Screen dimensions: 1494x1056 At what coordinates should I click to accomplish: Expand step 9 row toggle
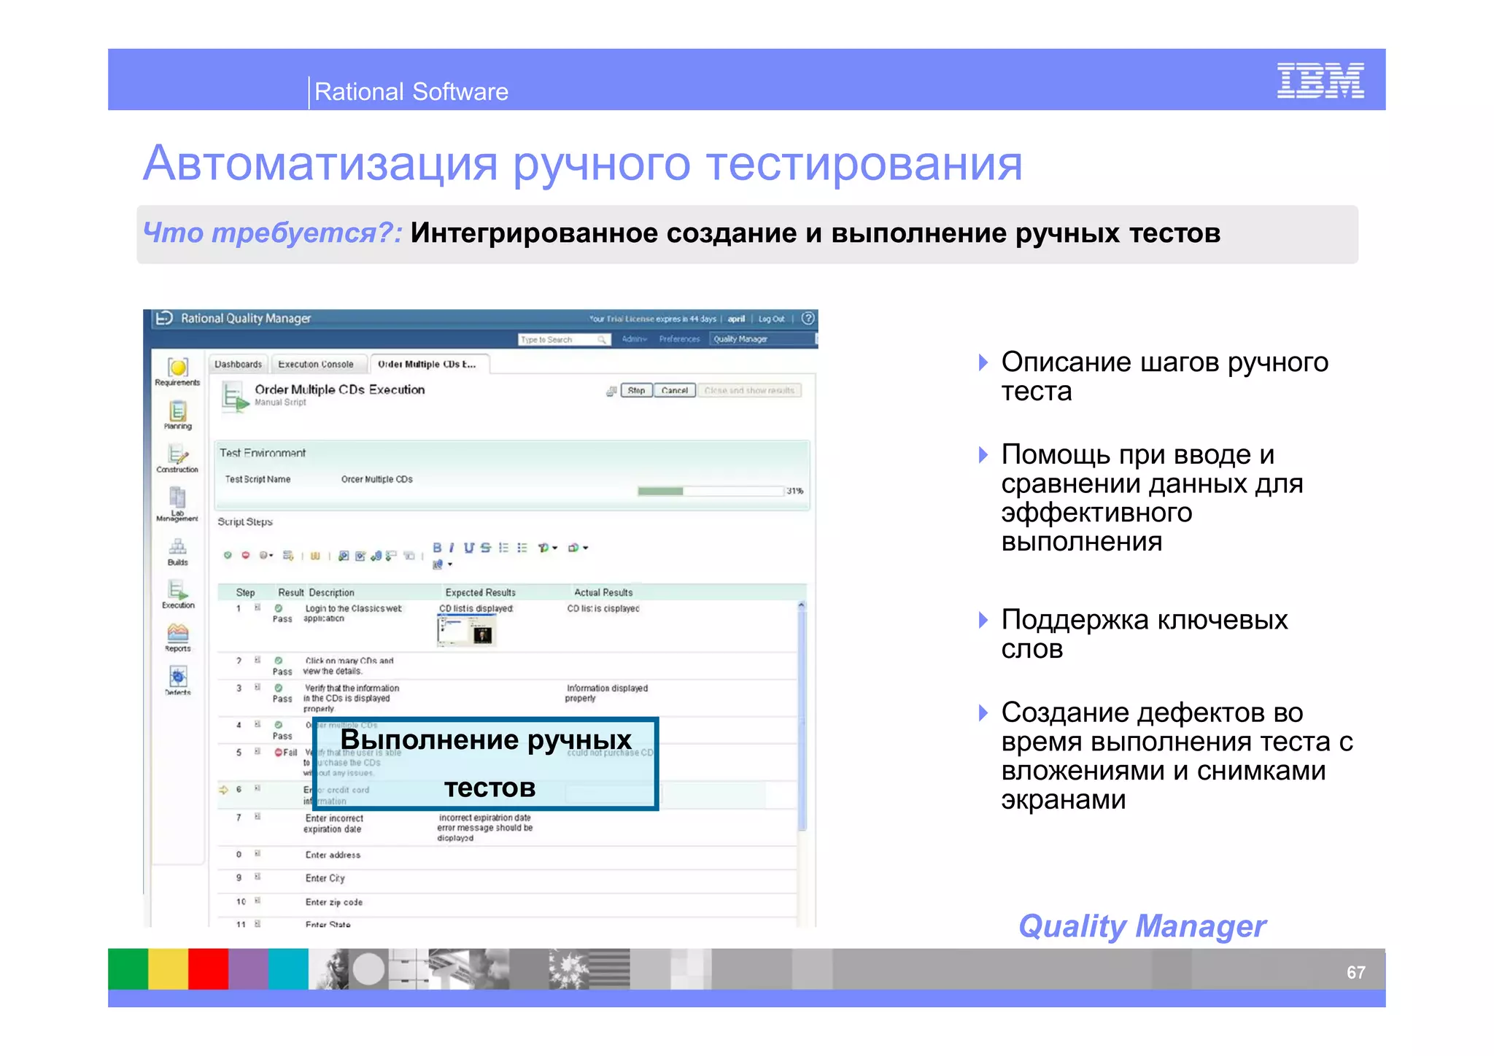[258, 877]
